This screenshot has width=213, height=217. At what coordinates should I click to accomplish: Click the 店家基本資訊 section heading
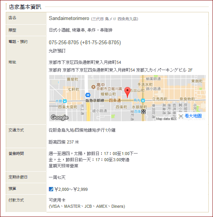pos(25,7)
